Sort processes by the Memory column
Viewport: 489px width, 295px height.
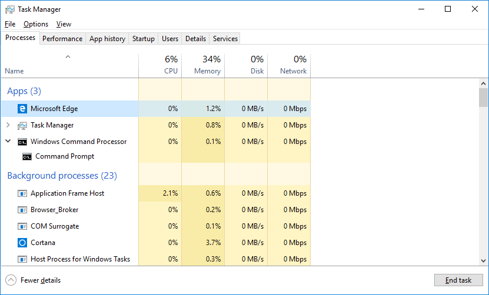[x=203, y=65]
